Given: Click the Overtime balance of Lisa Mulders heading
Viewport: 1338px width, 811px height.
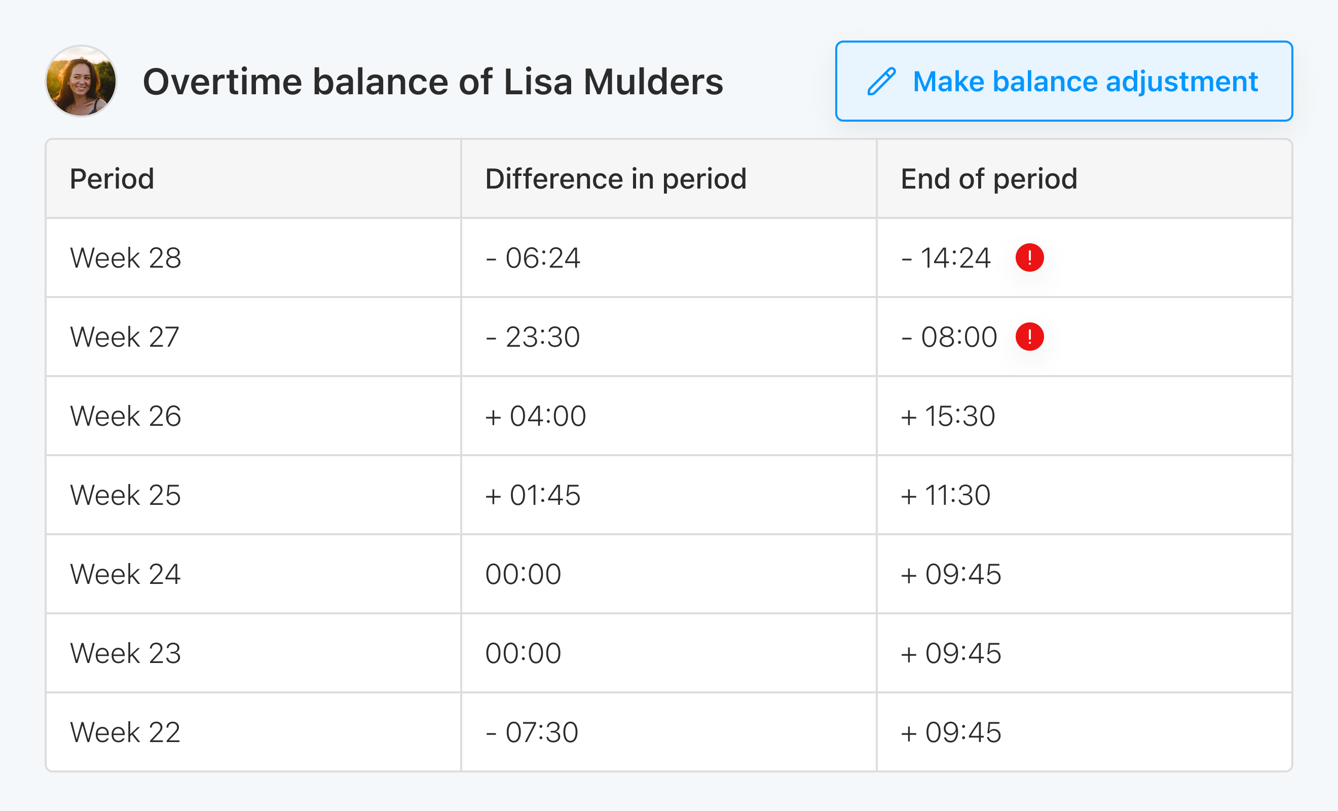Looking at the screenshot, I should tap(433, 82).
